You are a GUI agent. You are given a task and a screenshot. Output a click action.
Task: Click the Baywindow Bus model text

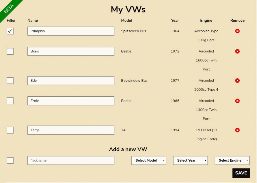[x=134, y=81]
